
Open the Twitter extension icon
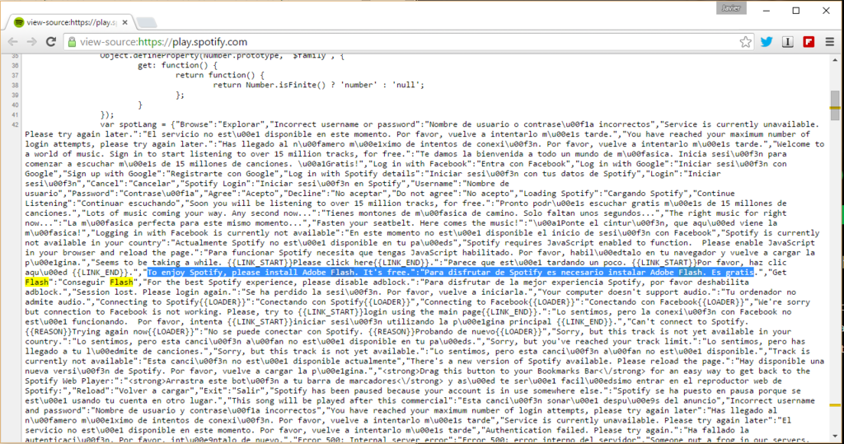[x=767, y=42]
